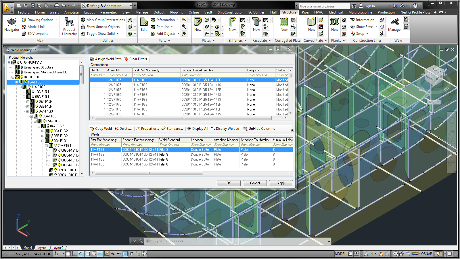This screenshot has height=259, width=460.
Task: Expand the 10A-F1G4 tree node
Action: click(24, 92)
